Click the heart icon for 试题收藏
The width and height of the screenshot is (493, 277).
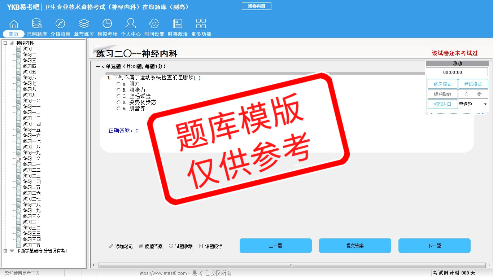[171, 246]
